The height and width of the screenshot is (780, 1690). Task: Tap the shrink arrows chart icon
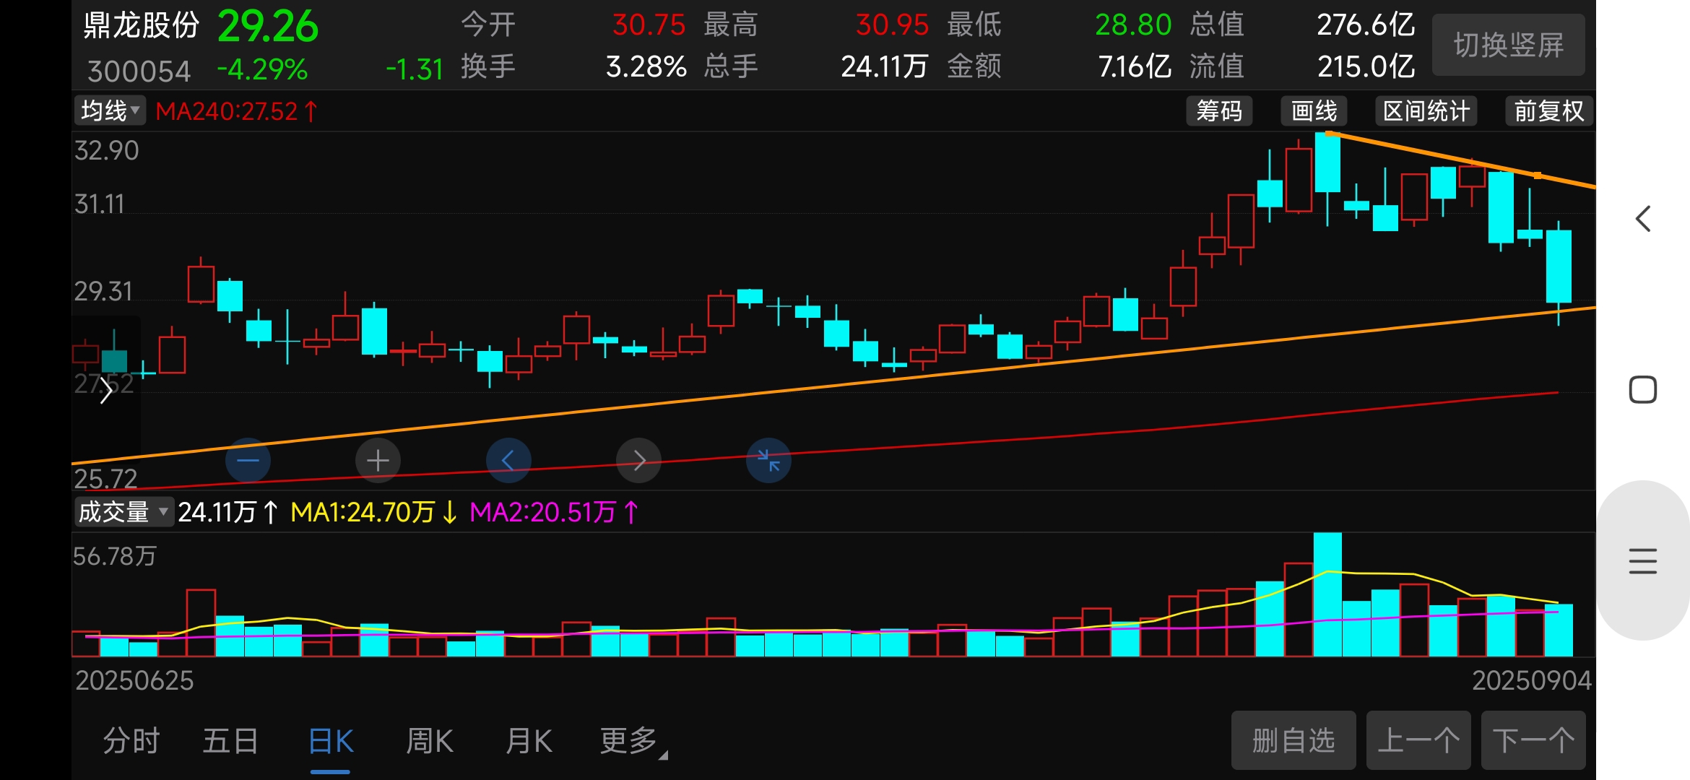768,460
